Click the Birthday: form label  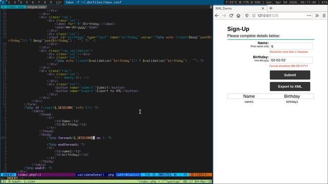coord(261,57)
